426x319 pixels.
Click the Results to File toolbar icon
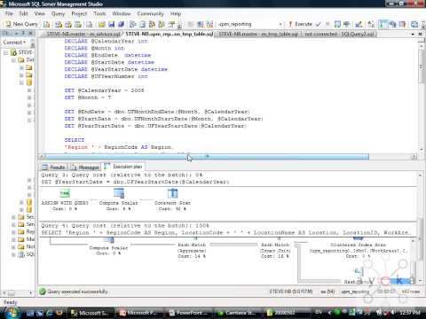pyautogui.click(x=403, y=24)
